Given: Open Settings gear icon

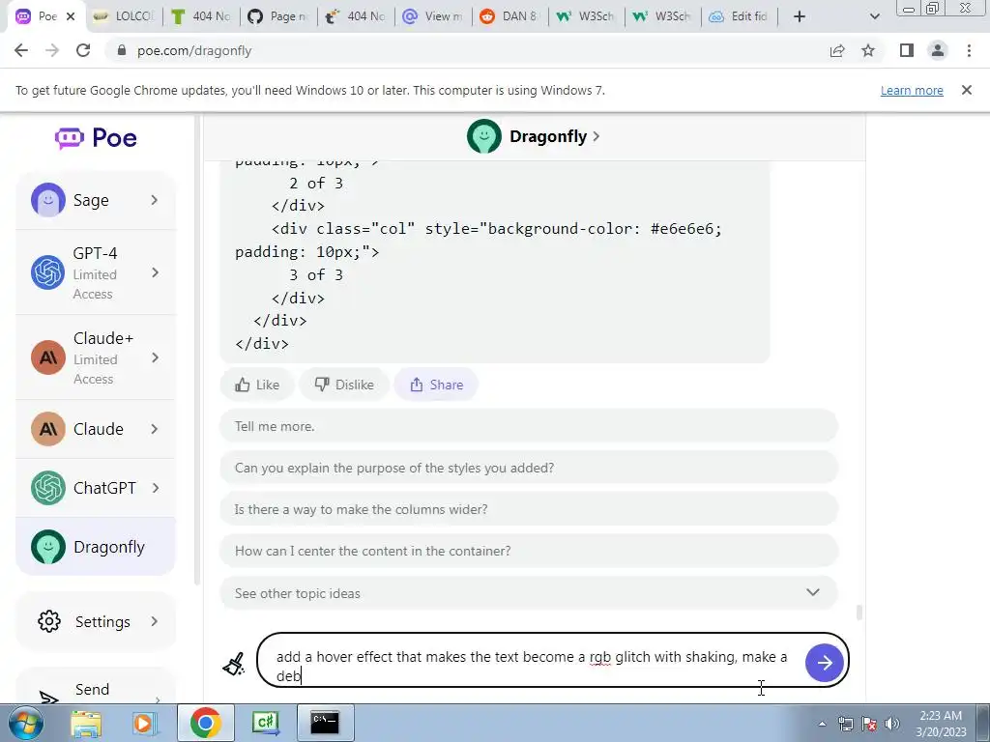Looking at the screenshot, I should [x=49, y=621].
